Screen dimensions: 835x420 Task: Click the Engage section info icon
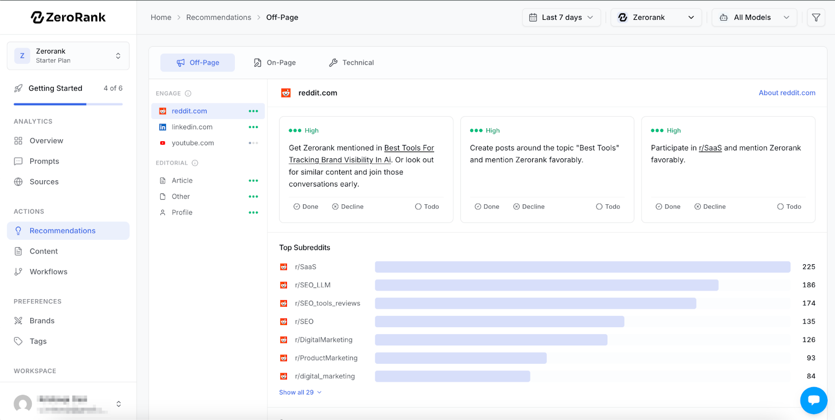(188, 94)
